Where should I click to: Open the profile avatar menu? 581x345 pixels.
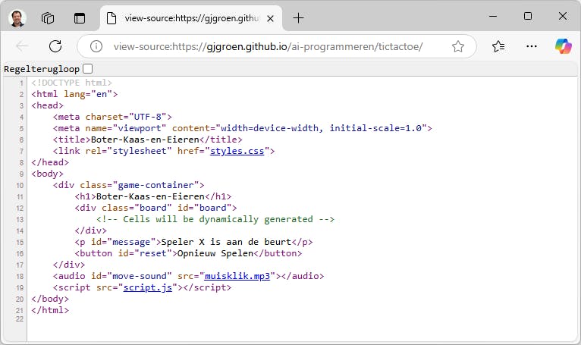click(17, 18)
